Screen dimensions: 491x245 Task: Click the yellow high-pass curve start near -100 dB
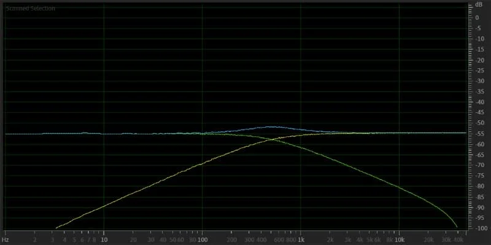(56, 228)
